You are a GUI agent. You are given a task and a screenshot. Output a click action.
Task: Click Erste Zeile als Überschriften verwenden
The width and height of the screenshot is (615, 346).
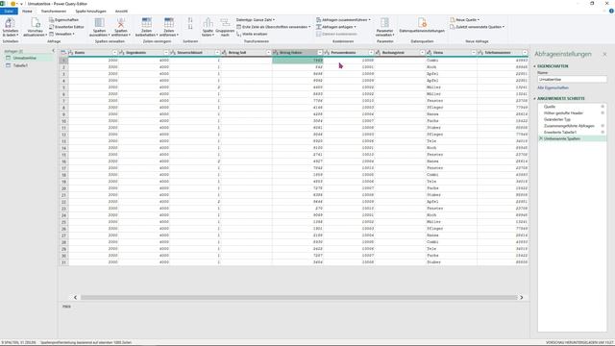[273, 27]
